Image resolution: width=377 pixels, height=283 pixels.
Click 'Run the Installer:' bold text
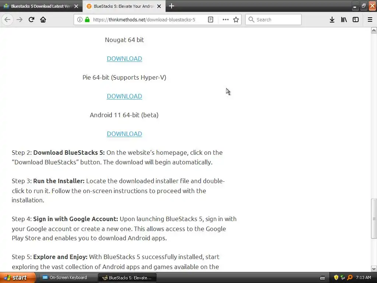tap(59, 181)
